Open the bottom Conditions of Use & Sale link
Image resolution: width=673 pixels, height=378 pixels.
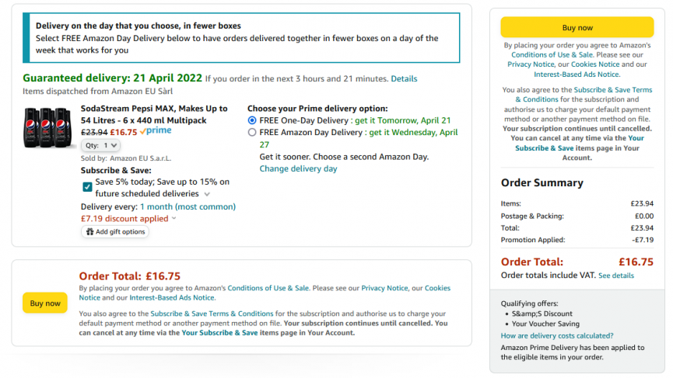[268, 288]
